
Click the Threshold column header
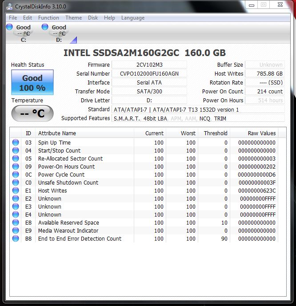tap(214, 133)
